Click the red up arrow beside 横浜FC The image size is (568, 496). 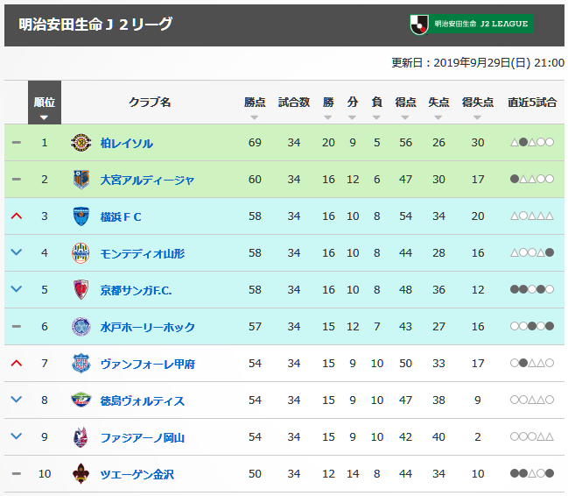(x=17, y=216)
